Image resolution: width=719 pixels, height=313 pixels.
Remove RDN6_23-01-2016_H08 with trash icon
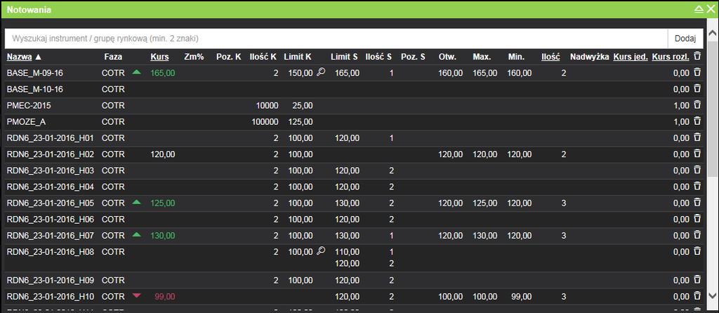pyautogui.click(x=697, y=251)
